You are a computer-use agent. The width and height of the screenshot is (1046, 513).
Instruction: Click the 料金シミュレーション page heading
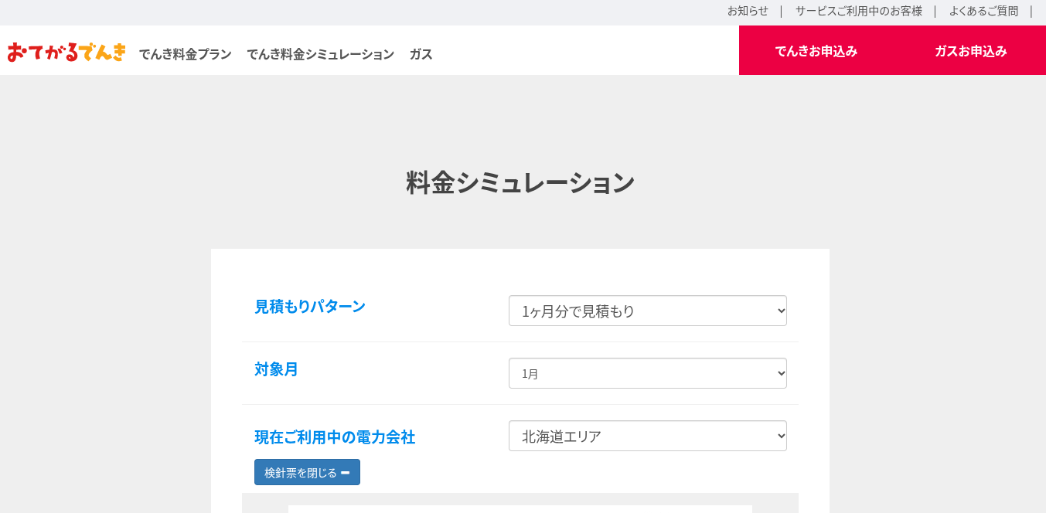coord(520,183)
